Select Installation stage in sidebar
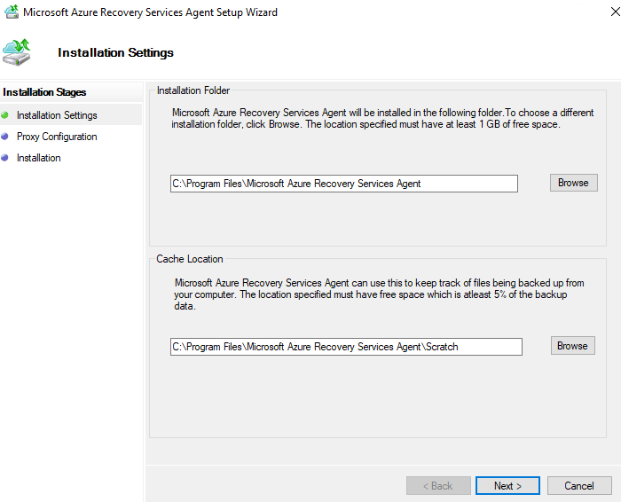The width and height of the screenshot is (621, 502). pos(39,158)
